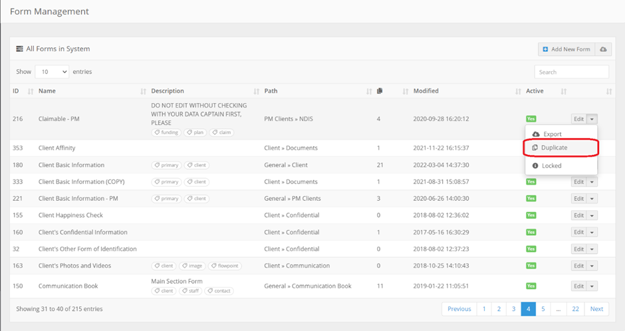Click the copies count column header icon
This screenshot has height=331, width=625.
(380, 91)
